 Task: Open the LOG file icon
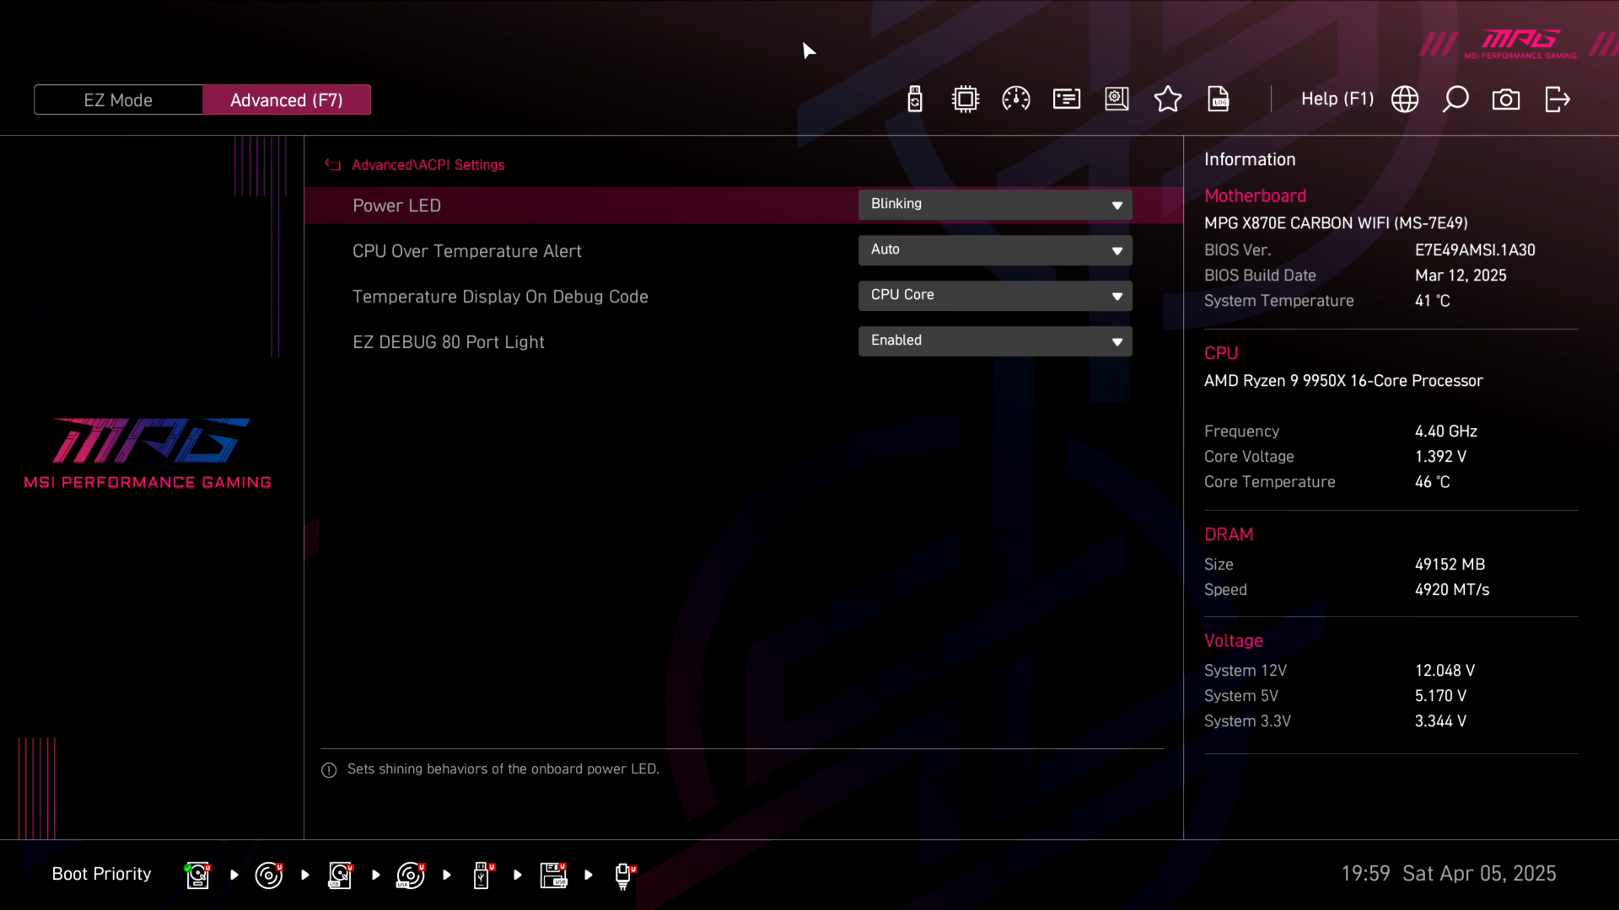(1218, 99)
